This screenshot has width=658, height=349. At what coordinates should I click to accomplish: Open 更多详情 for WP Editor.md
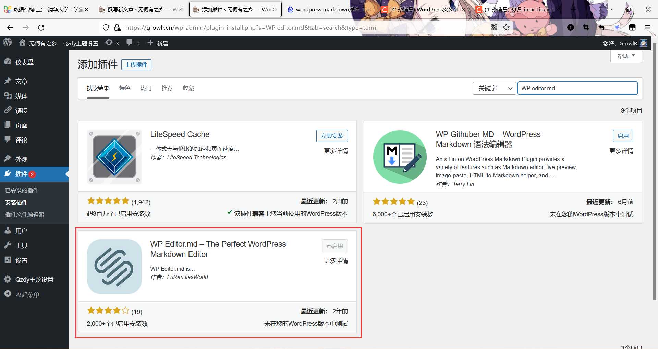point(336,261)
